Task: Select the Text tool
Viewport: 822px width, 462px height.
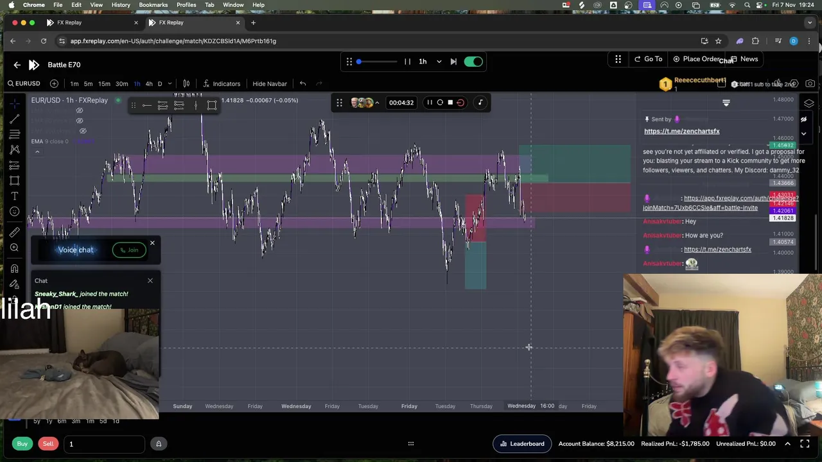Action: click(15, 196)
